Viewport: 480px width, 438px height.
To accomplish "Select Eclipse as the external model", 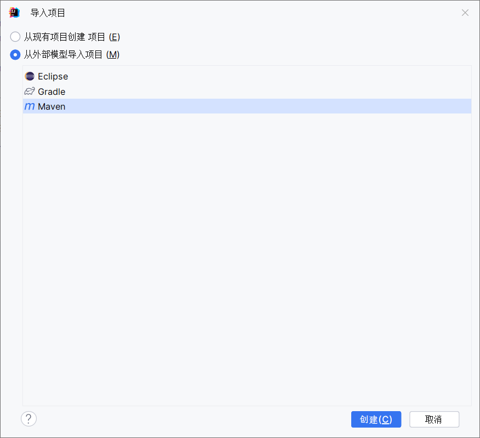I will 53,76.
